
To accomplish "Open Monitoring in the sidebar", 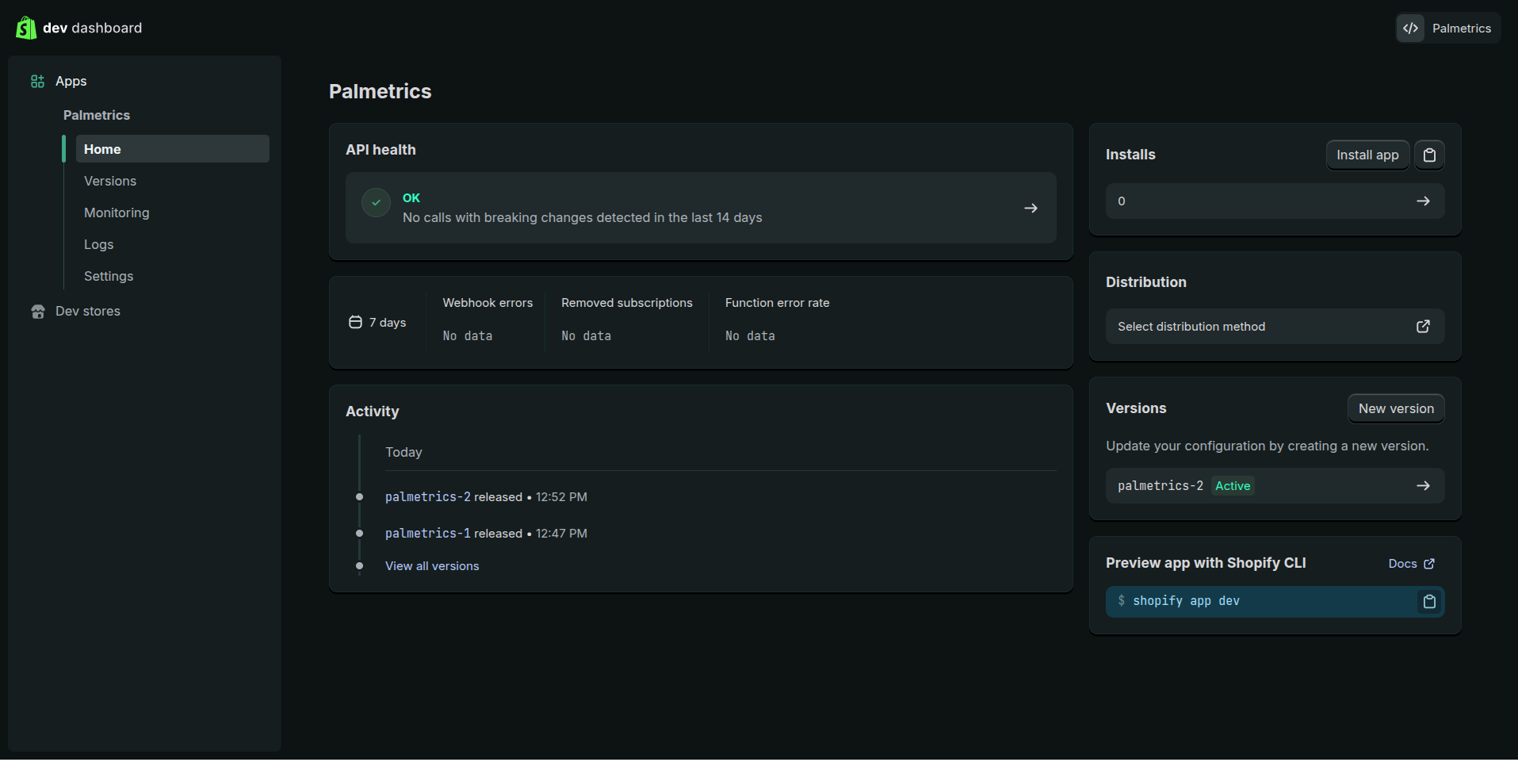I will 117,213.
